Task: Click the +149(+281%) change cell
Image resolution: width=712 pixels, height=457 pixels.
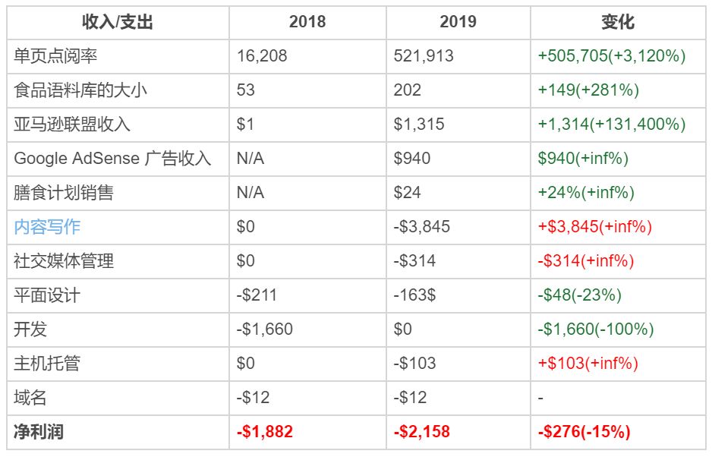Action: coord(588,90)
